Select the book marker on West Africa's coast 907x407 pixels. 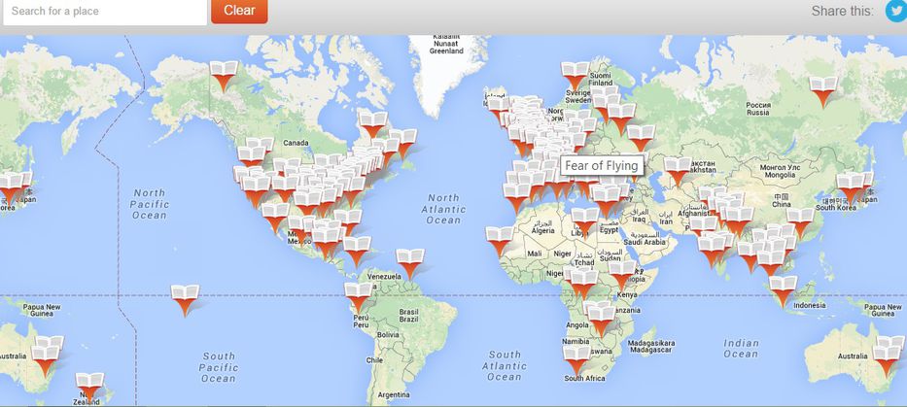[500, 241]
